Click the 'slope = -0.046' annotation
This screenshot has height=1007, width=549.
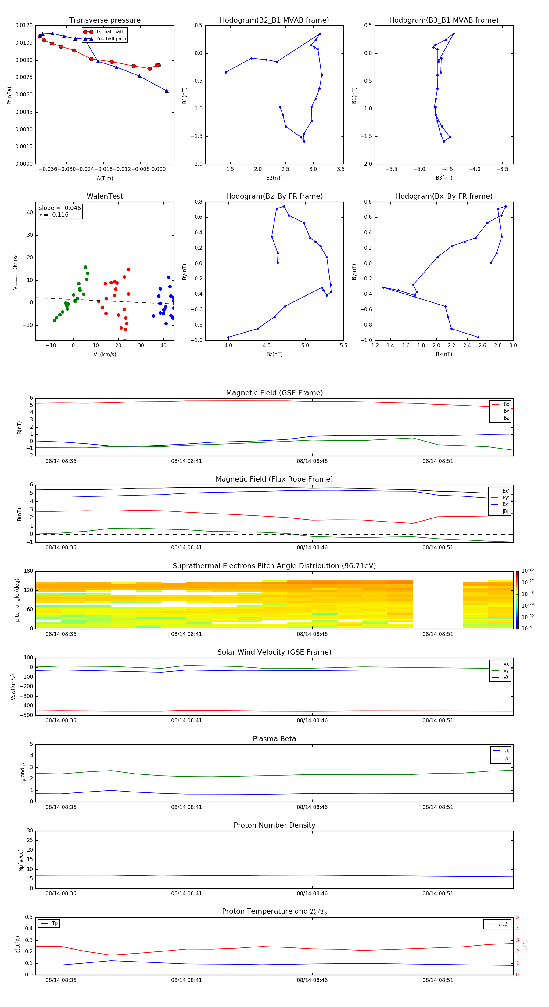[x=60, y=208]
